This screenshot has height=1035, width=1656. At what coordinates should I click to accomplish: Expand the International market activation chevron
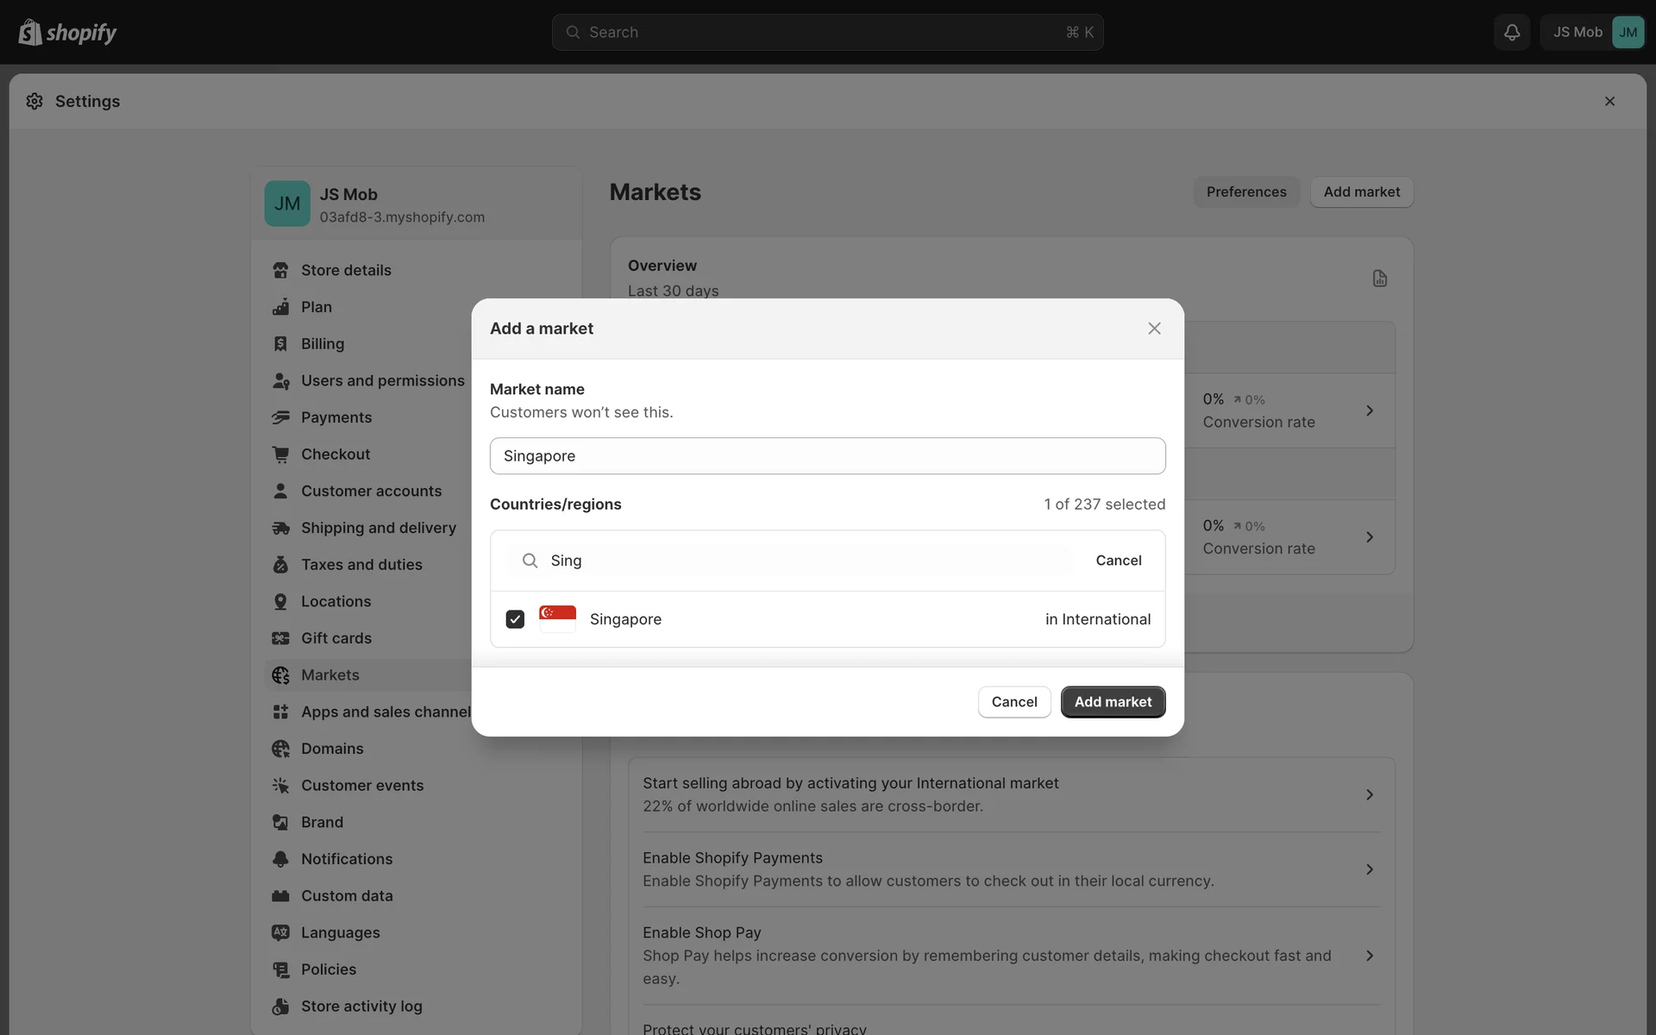[1370, 794]
